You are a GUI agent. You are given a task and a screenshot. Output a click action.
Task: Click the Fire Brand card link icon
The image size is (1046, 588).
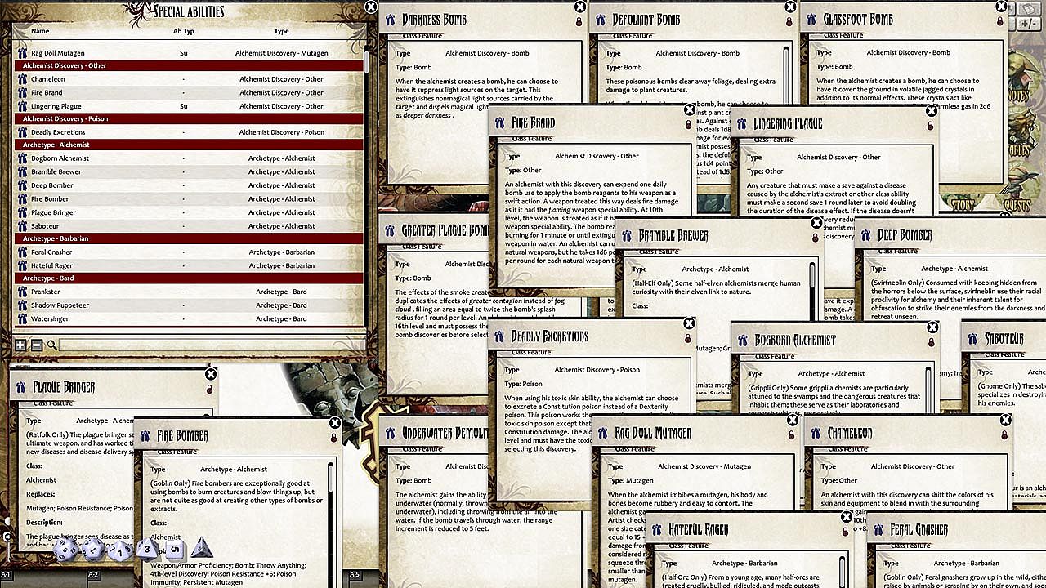[x=499, y=123]
